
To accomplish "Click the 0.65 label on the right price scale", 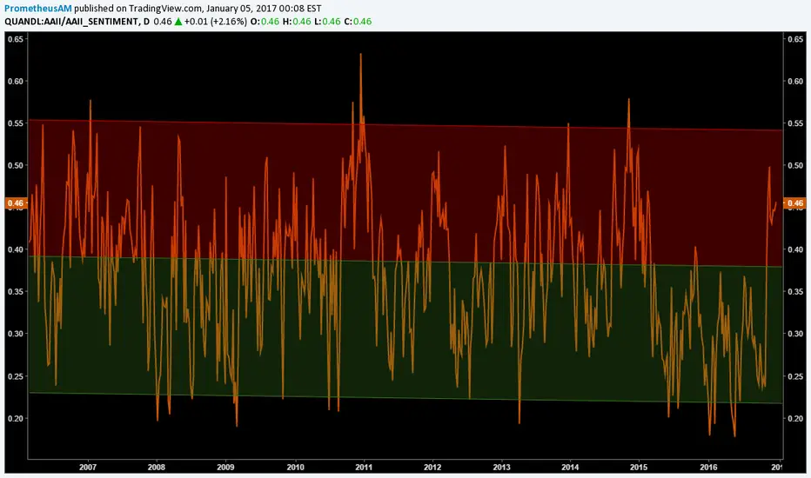I will coord(795,39).
